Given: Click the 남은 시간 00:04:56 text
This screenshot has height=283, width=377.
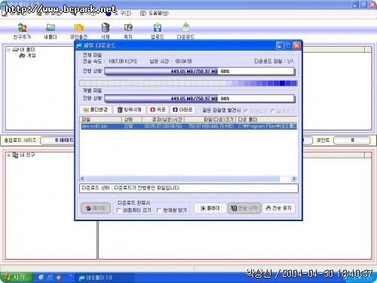Looking at the screenshot, I should (171, 61).
